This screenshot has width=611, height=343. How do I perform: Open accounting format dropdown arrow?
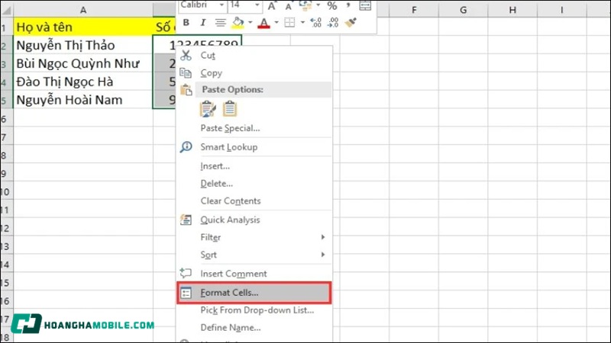coord(318,5)
